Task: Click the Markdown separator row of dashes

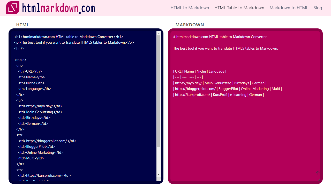Action: click(188, 77)
